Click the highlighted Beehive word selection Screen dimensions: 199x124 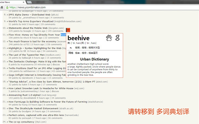pos(63,35)
